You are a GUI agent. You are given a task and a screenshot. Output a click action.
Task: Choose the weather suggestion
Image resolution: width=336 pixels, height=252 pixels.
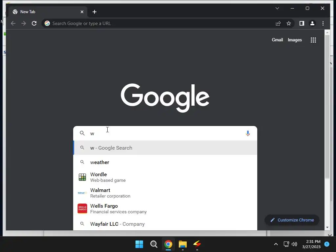pos(165,162)
